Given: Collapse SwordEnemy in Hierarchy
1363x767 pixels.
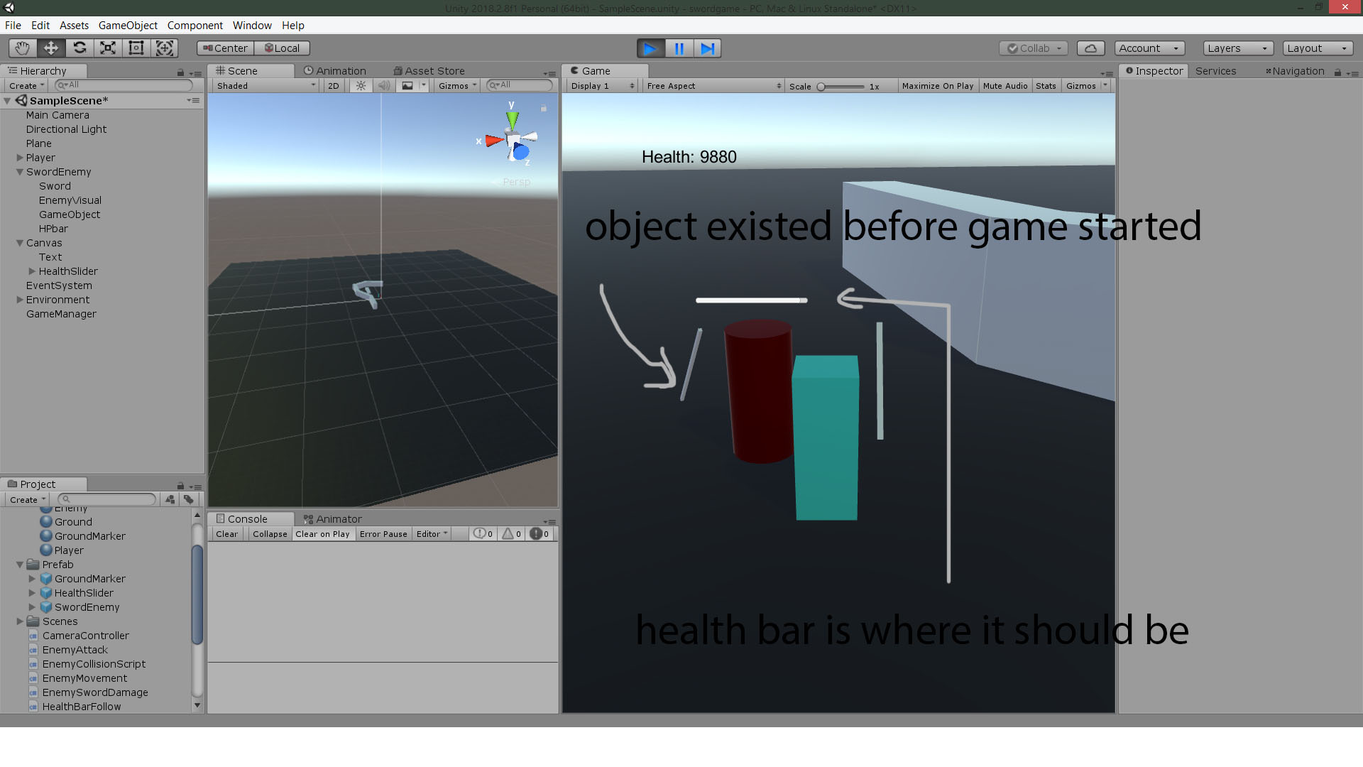Looking at the screenshot, I should pyautogui.click(x=20, y=172).
